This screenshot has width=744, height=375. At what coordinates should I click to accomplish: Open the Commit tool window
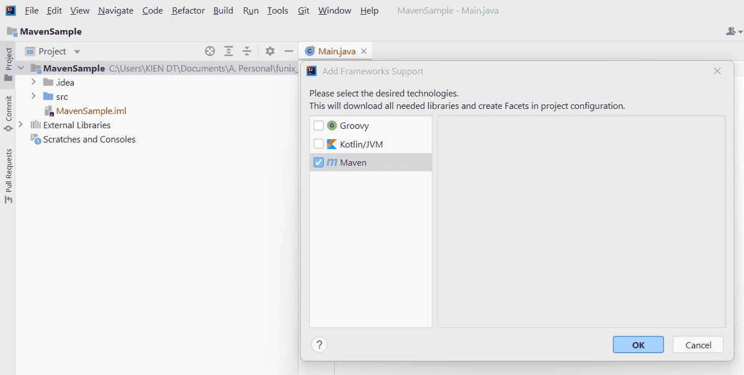tap(9, 103)
